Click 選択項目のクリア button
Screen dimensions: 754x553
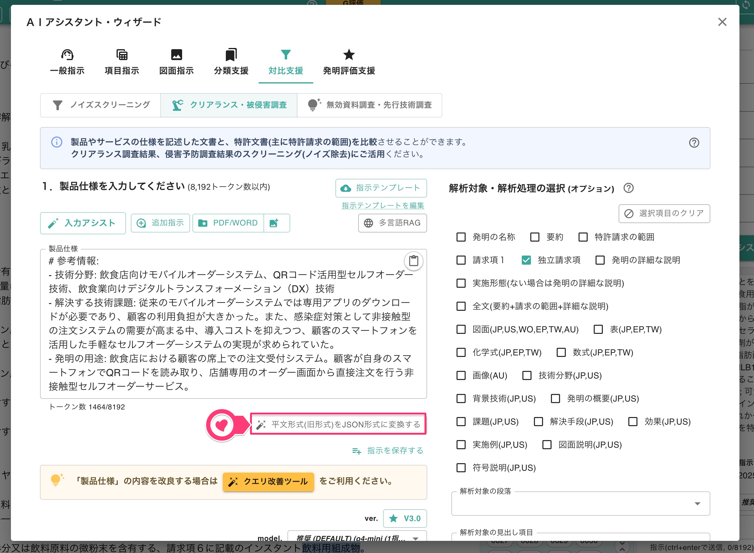(664, 214)
